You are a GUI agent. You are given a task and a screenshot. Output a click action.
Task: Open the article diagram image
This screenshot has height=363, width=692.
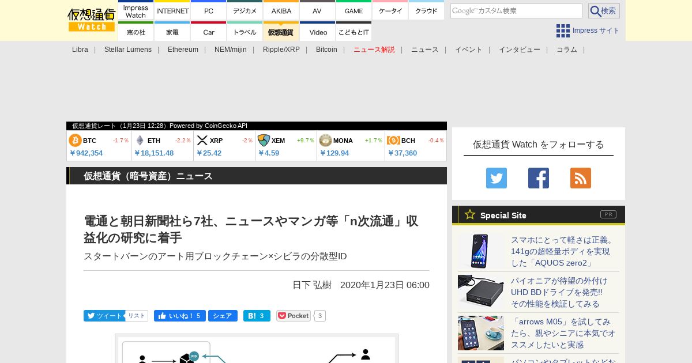257,349
